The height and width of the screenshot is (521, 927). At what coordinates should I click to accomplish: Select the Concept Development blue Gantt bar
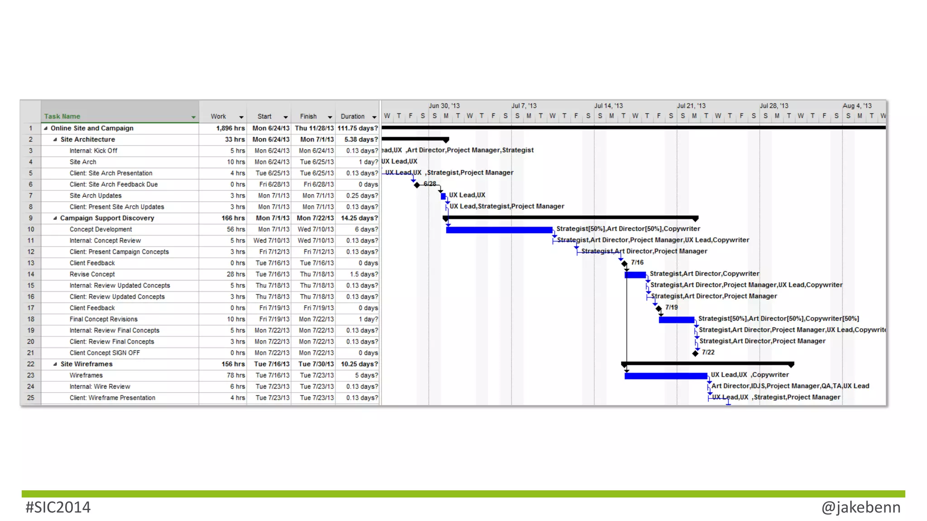click(x=499, y=230)
